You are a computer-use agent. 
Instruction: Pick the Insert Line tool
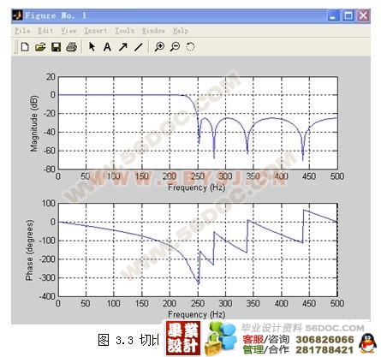pyautogui.click(x=139, y=47)
